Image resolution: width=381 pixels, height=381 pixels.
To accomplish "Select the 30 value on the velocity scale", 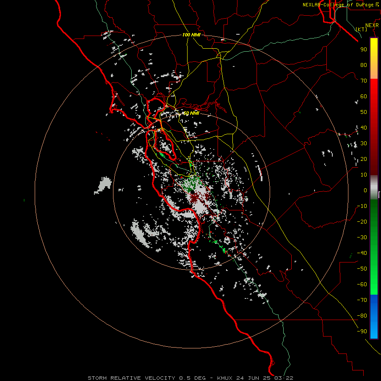I will pos(364,144).
